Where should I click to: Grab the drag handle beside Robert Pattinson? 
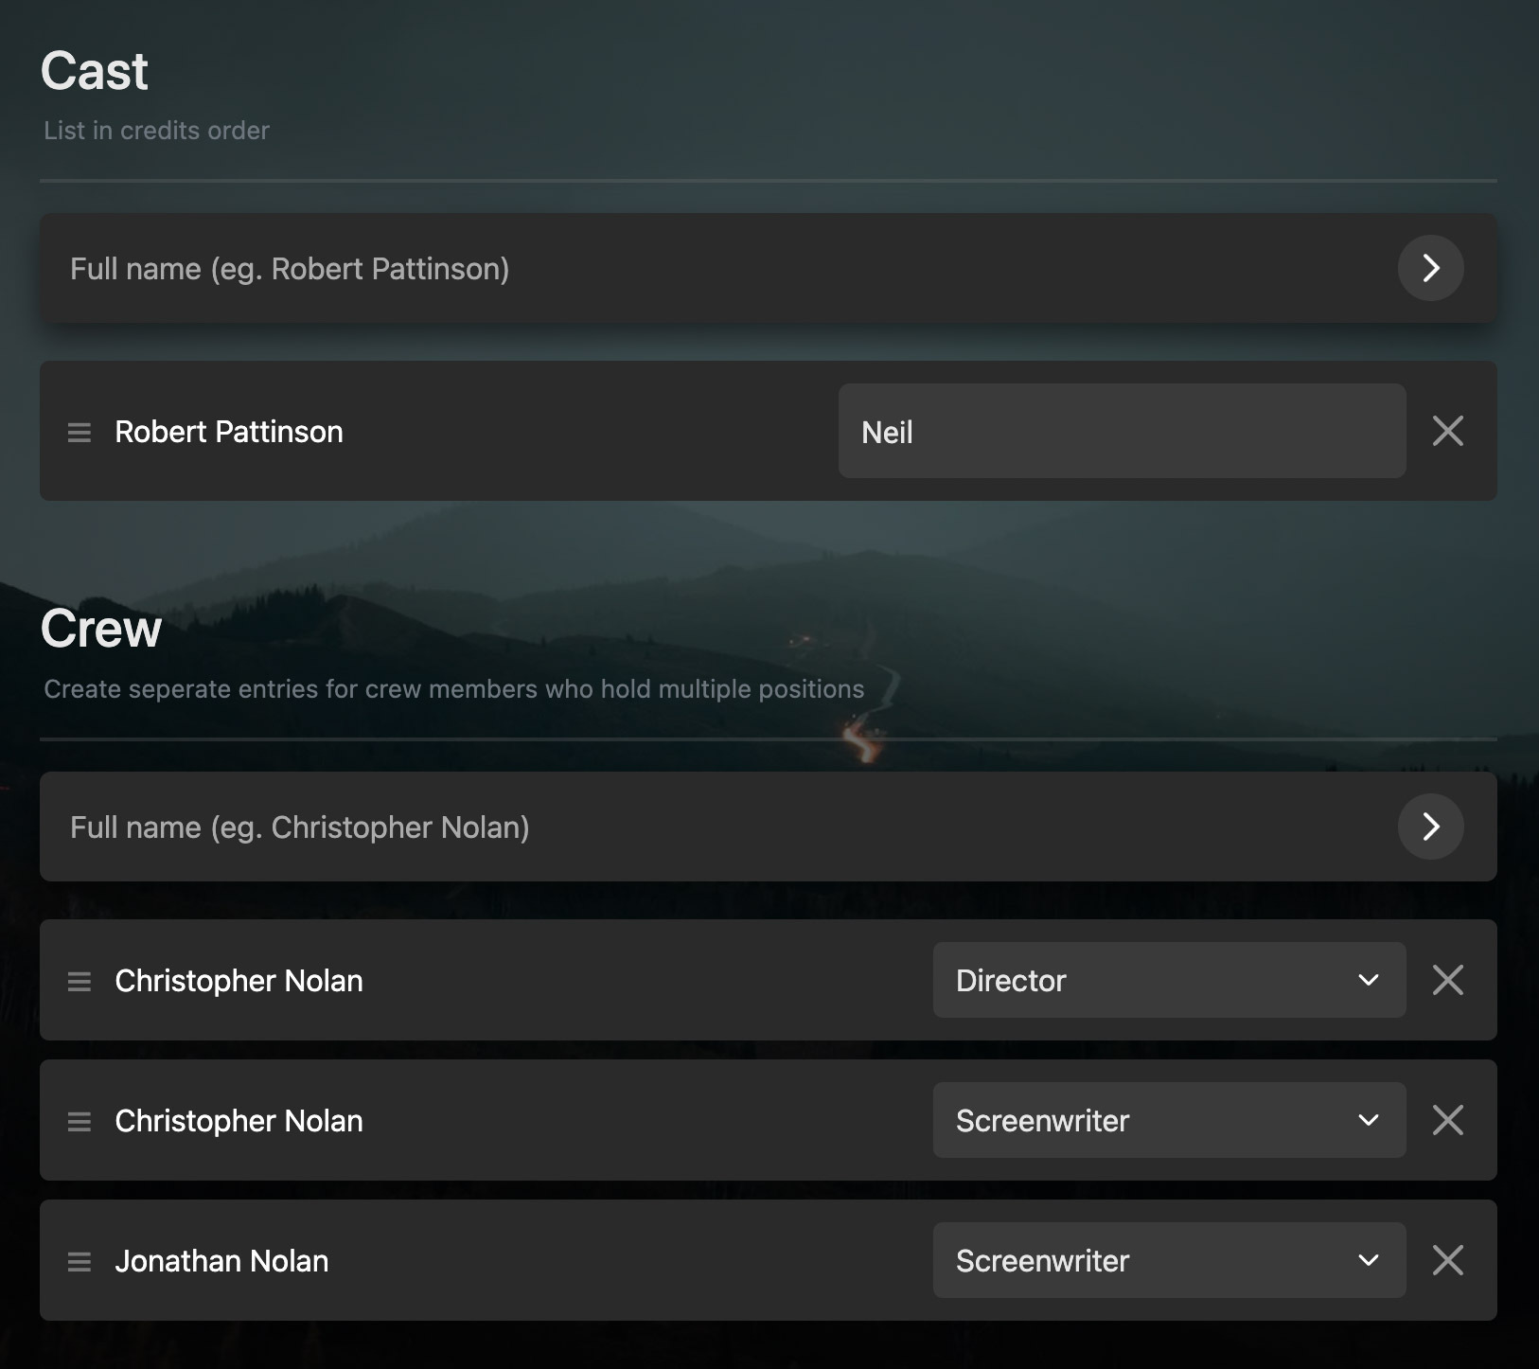80,433
